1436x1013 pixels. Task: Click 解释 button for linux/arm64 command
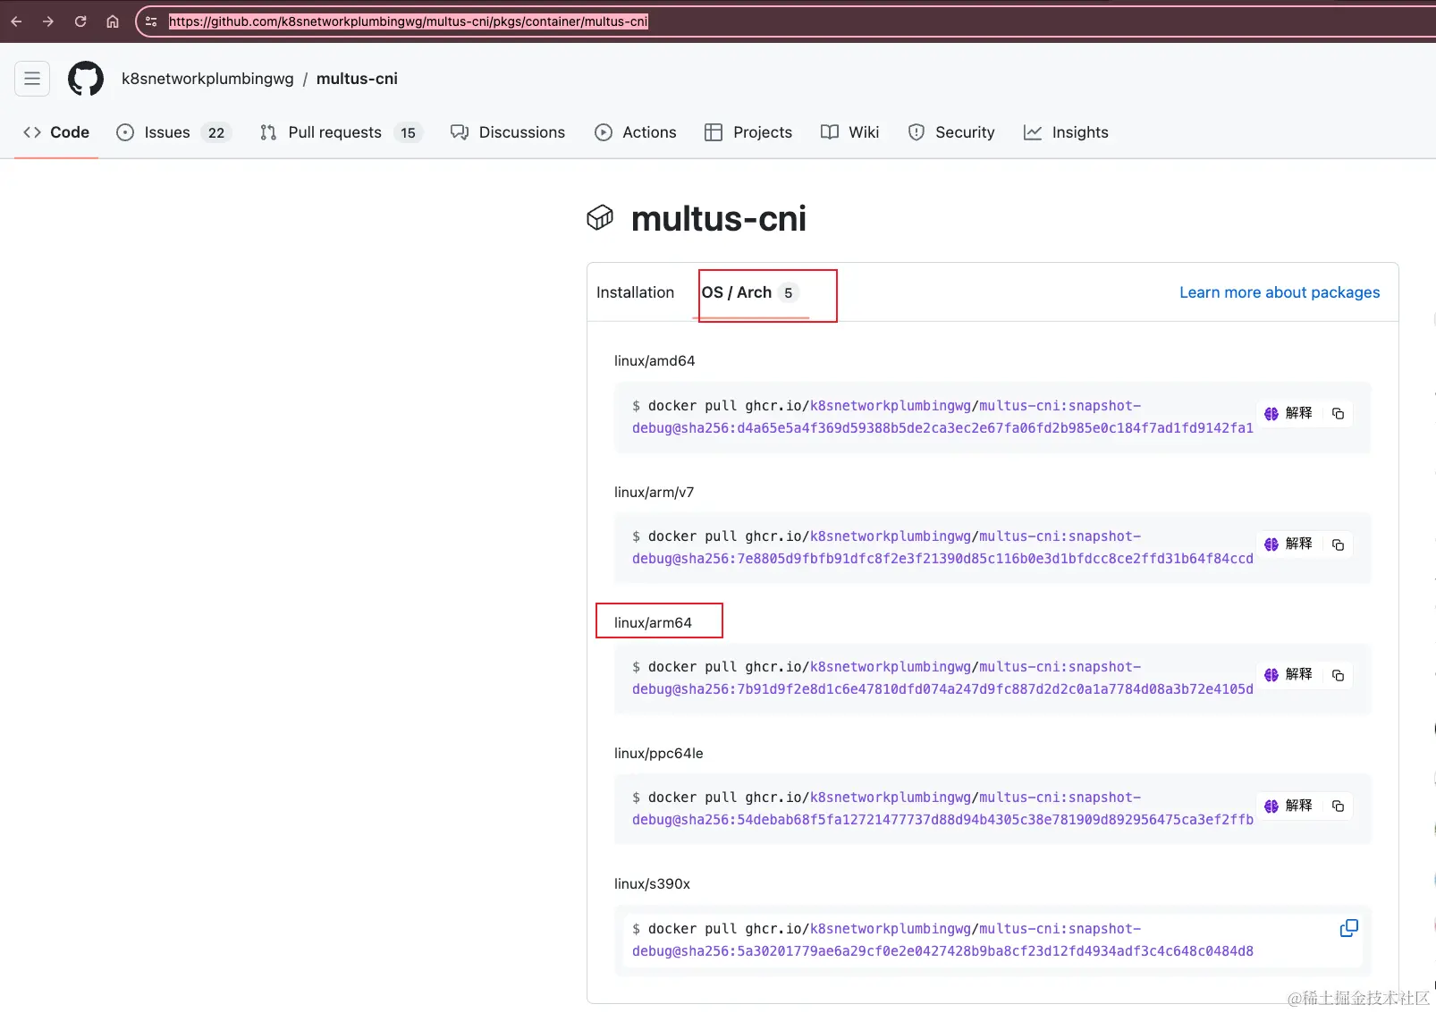[x=1288, y=675]
